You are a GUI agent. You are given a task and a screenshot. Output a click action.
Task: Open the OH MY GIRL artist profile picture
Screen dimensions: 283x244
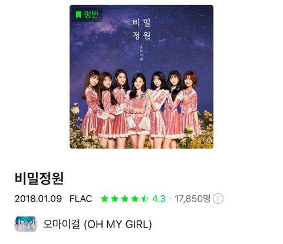[x=26, y=224]
